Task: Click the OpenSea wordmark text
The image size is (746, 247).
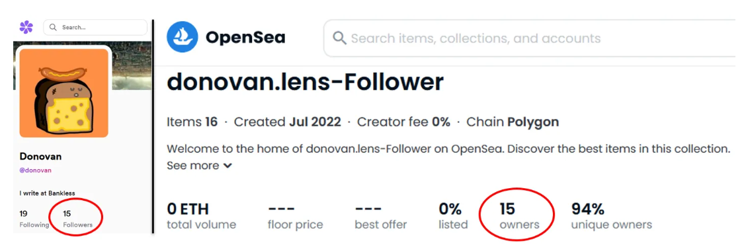Action: click(245, 38)
